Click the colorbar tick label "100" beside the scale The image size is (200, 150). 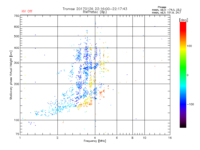189,46
